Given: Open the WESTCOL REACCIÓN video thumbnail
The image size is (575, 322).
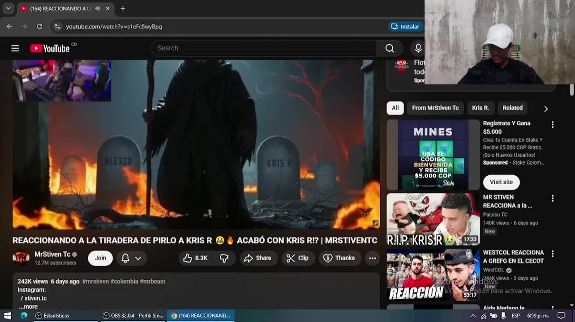Looking at the screenshot, I should 433,275.
